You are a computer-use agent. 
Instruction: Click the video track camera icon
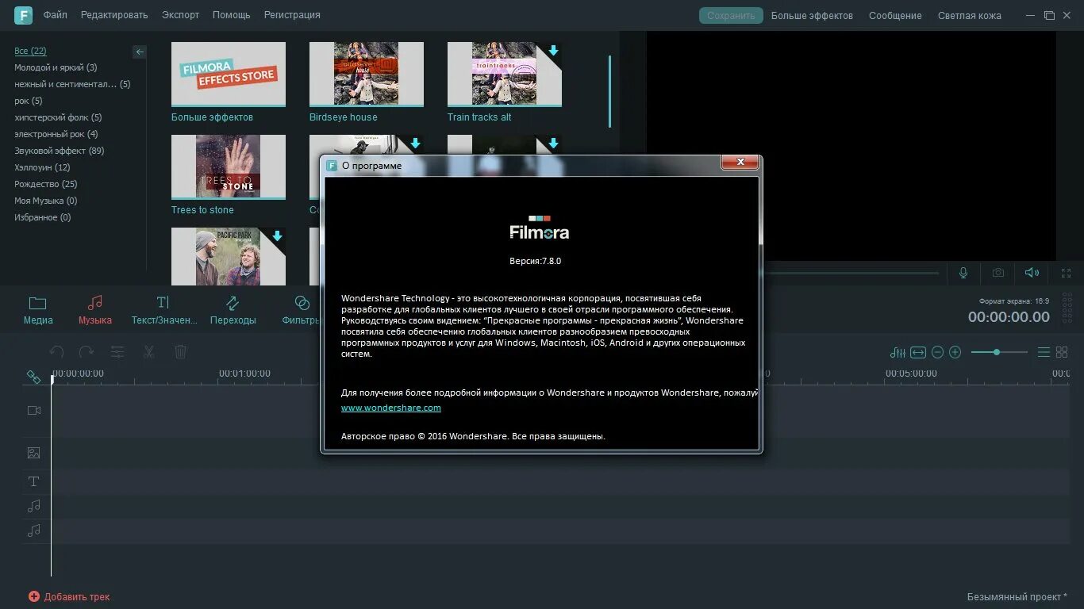click(34, 411)
